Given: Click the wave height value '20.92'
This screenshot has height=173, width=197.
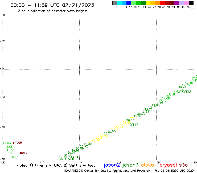Looking at the screenshot, I should tap(84, 146).
